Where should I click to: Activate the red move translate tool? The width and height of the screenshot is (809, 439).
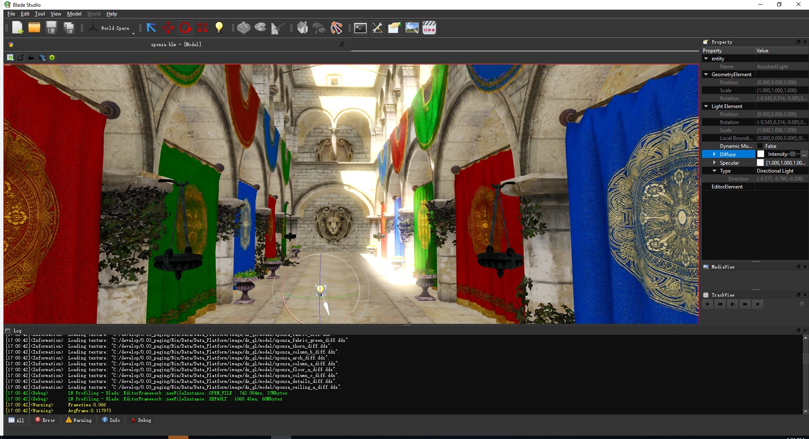tap(168, 28)
